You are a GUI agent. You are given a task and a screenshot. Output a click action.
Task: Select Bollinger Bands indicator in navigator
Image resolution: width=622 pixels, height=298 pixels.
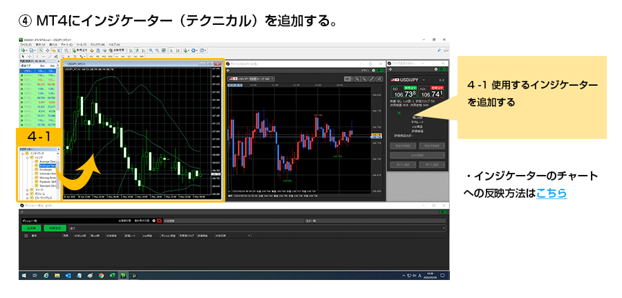click(48, 165)
